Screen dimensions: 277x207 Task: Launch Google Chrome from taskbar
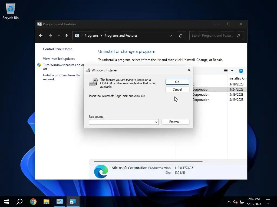pos(33,202)
